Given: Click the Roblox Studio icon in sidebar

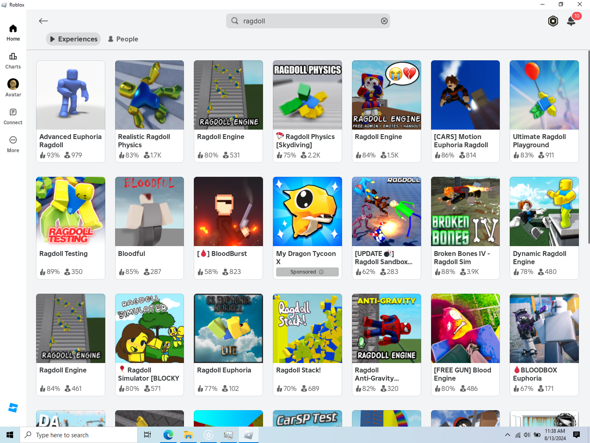Looking at the screenshot, I should pyautogui.click(x=13, y=408).
